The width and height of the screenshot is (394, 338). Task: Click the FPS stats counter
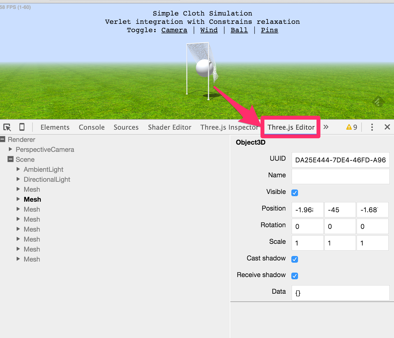pyautogui.click(x=15, y=7)
